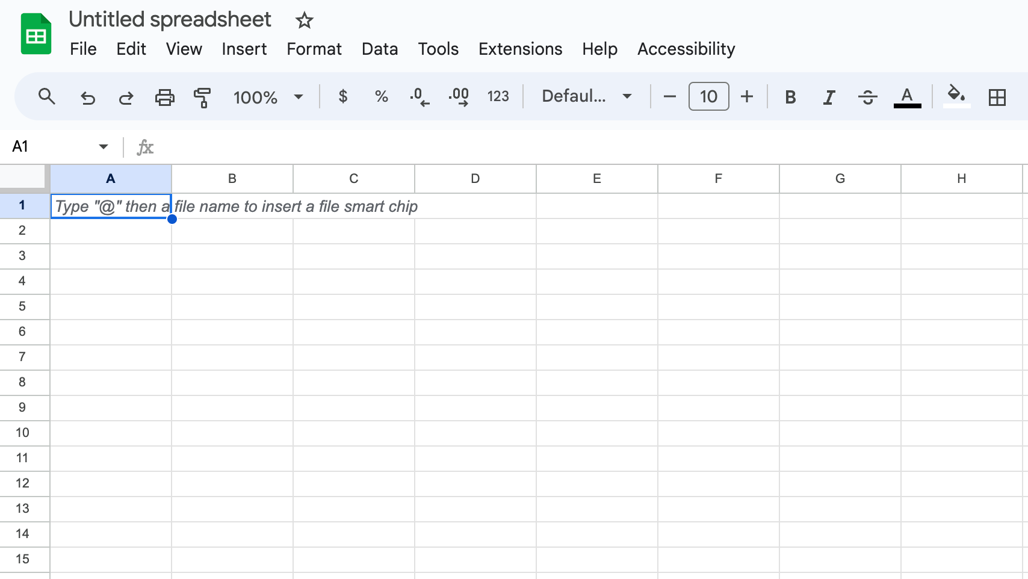This screenshot has height=579, width=1028.
Task: Open the Help menu
Action: [599, 49]
